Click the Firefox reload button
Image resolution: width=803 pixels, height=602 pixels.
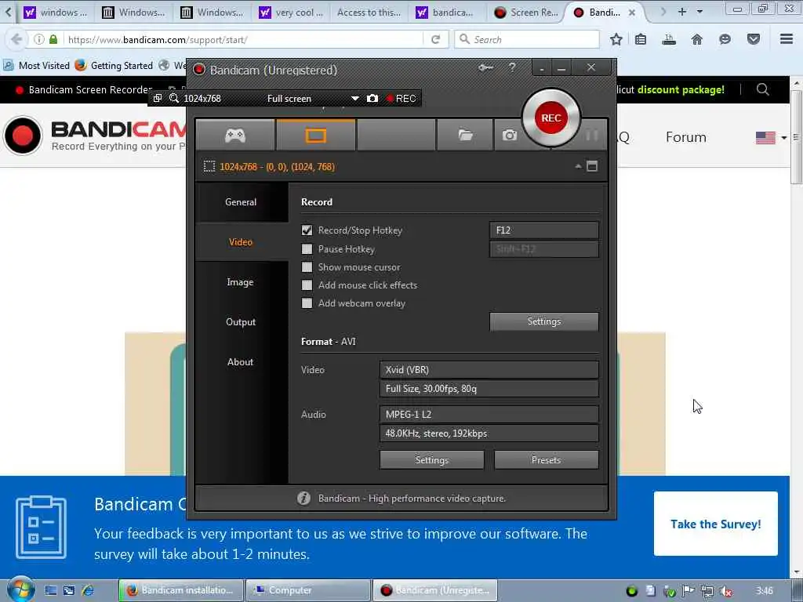tap(436, 39)
